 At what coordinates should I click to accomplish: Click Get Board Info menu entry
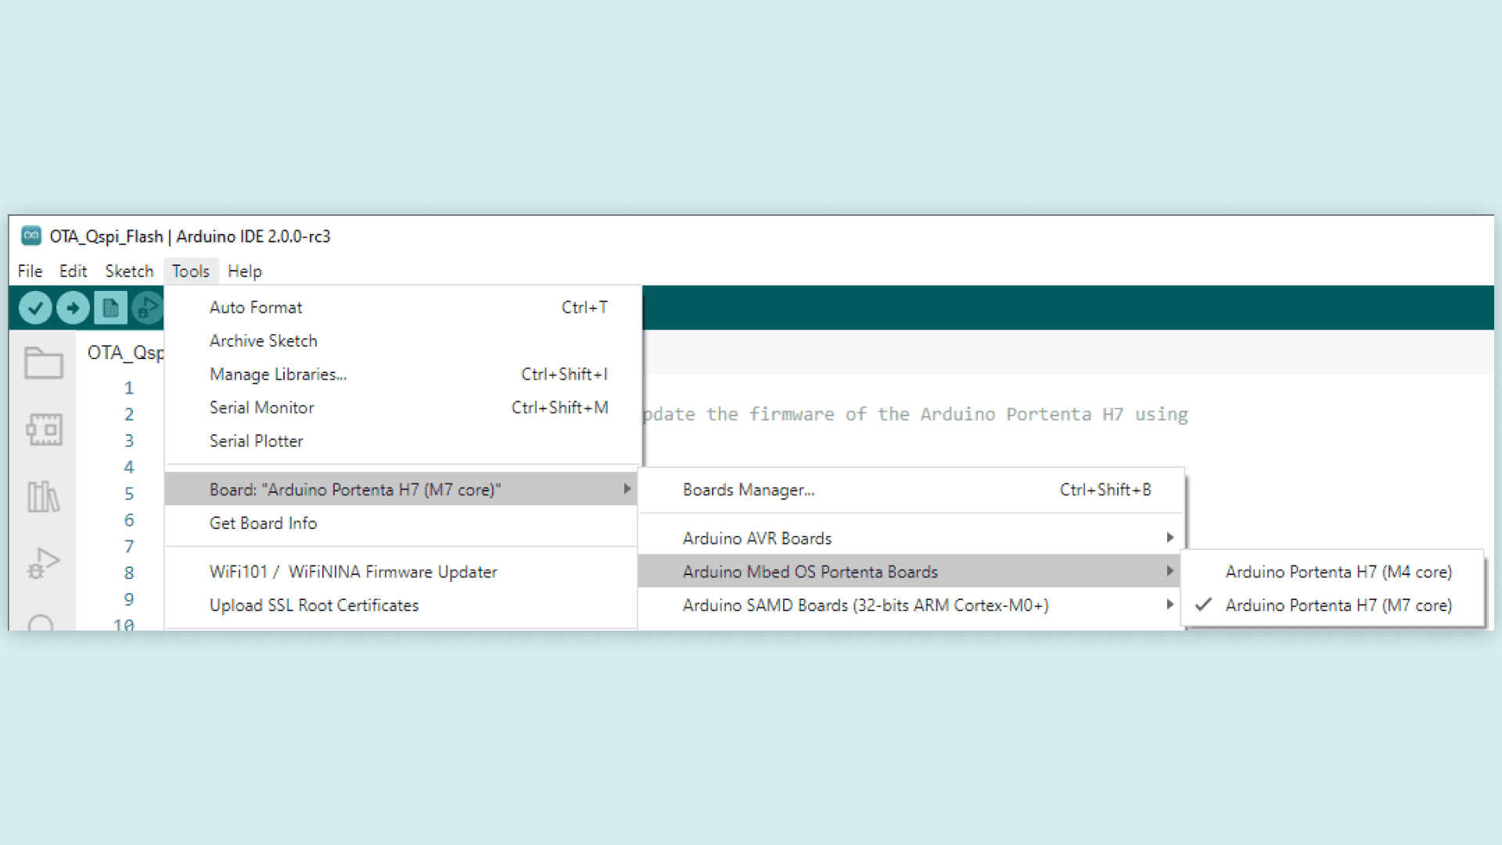coord(263,523)
